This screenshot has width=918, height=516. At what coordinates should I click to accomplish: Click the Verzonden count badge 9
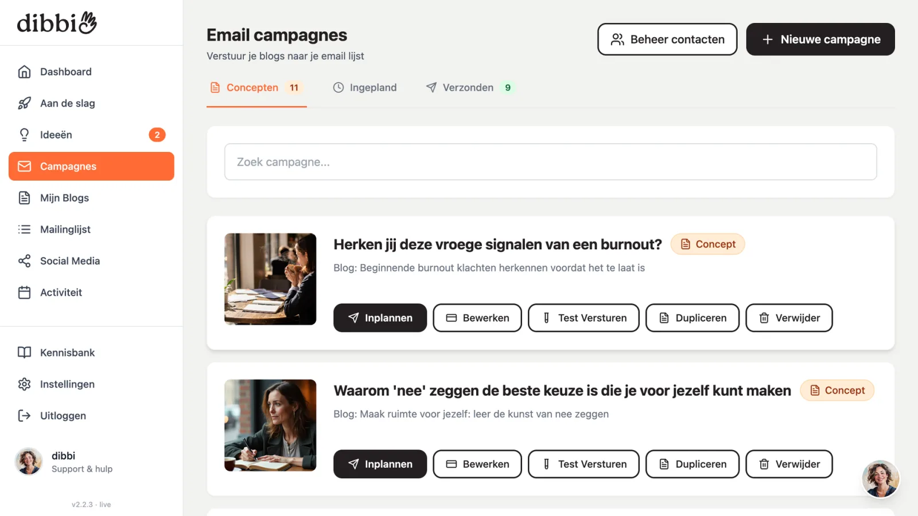[x=508, y=88]
